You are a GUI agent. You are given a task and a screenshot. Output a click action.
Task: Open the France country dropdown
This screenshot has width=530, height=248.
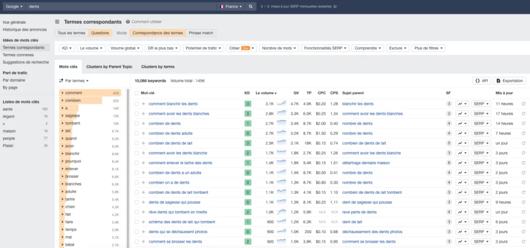[x=231, y=6]
